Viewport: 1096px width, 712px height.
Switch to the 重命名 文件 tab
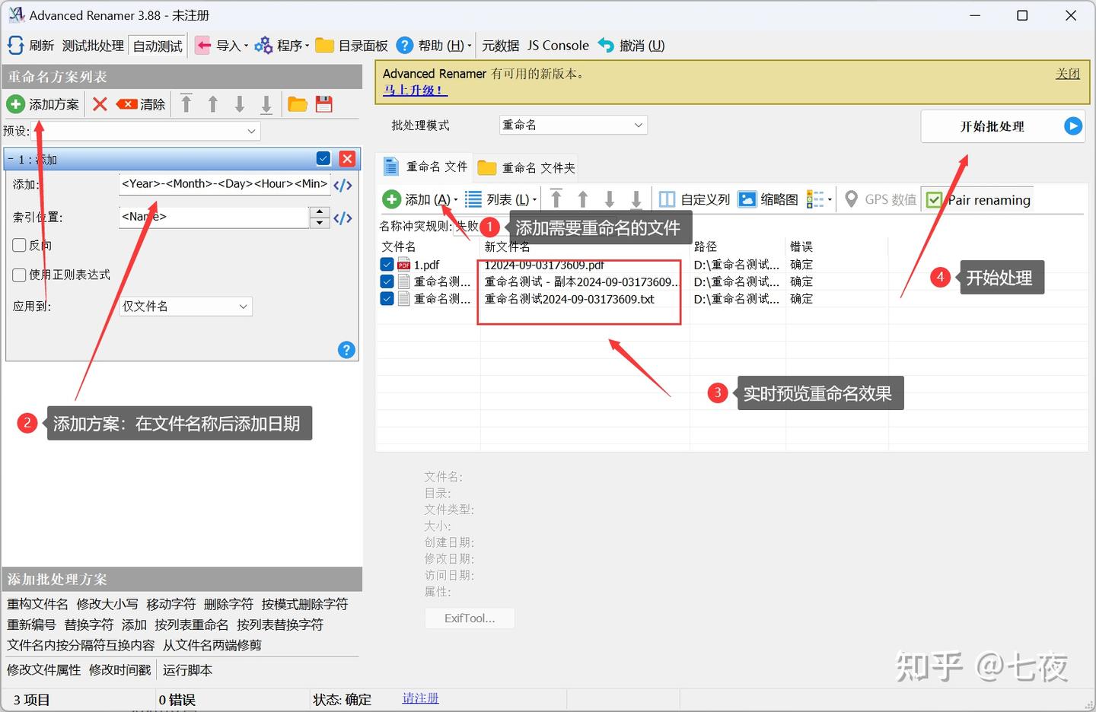point(425,167)
